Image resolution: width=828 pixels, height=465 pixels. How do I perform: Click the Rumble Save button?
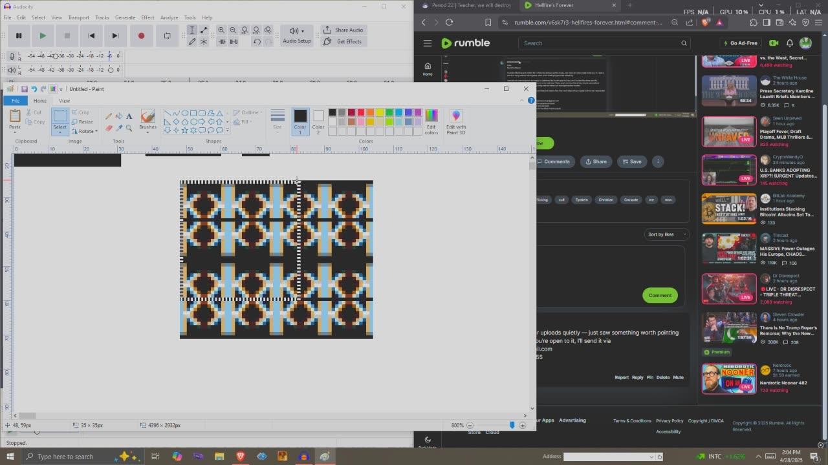(632, 161)
